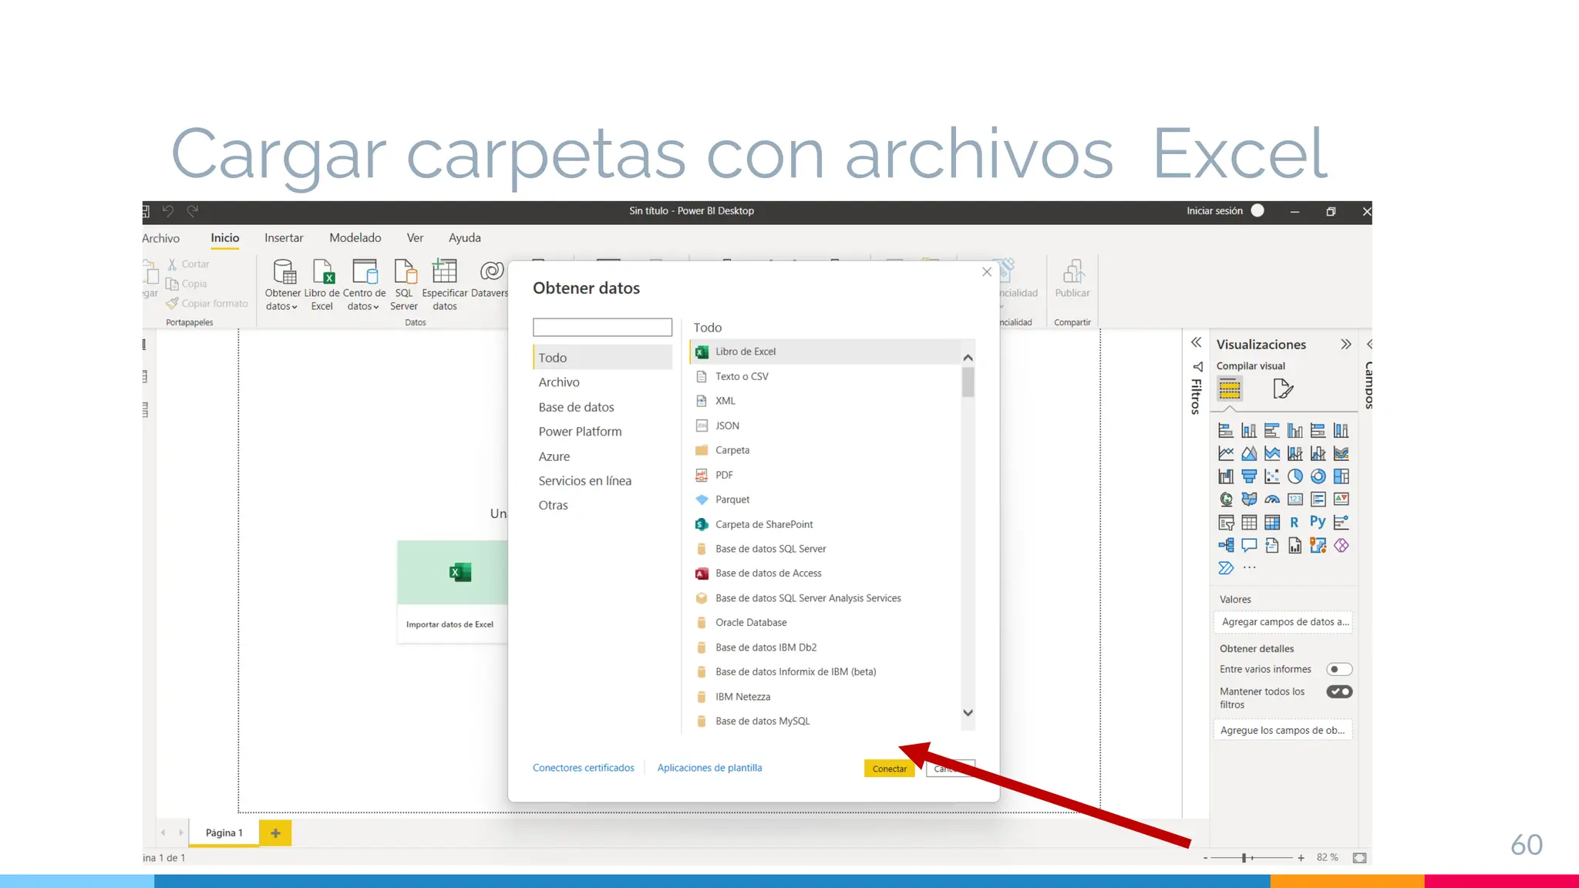
Task: Choose the stacked bar chart visual
Action: [x=1226, y=430]
